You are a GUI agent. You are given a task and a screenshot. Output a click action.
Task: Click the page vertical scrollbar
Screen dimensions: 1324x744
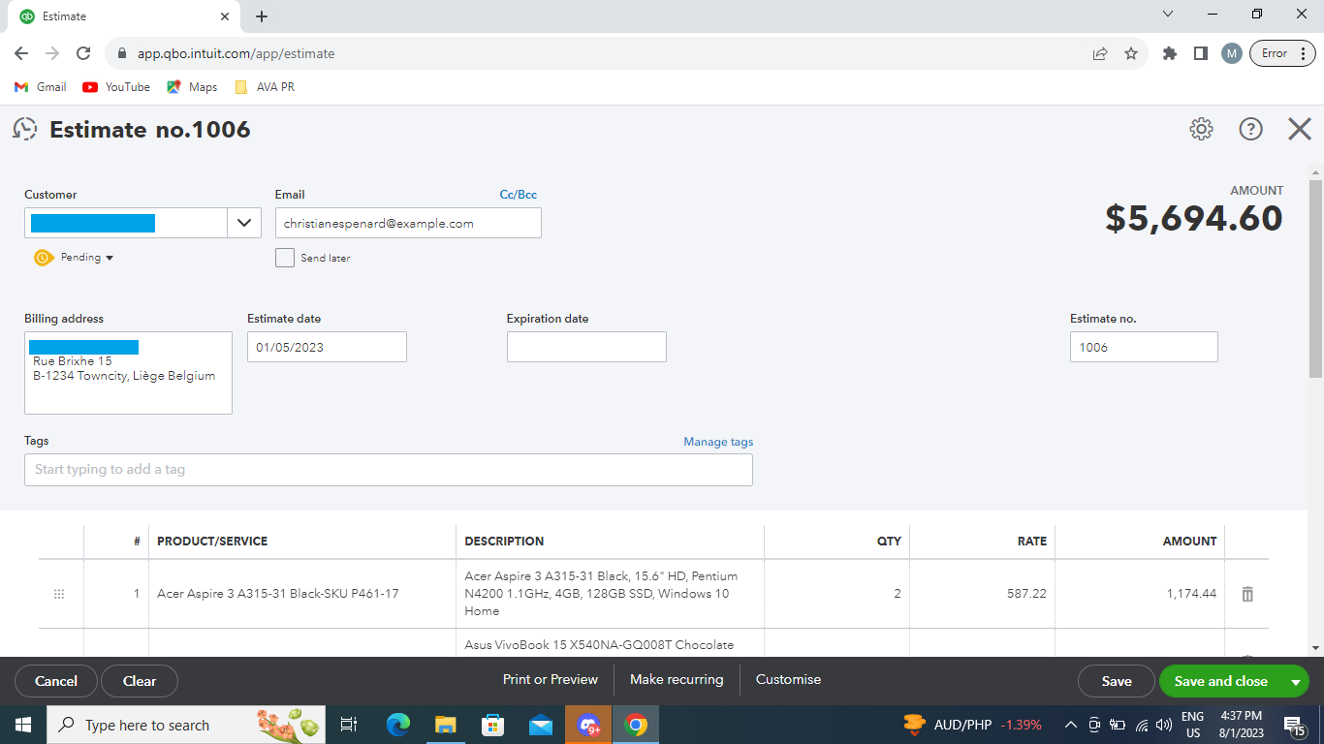pyautogui.click(x=1315, y=279)
